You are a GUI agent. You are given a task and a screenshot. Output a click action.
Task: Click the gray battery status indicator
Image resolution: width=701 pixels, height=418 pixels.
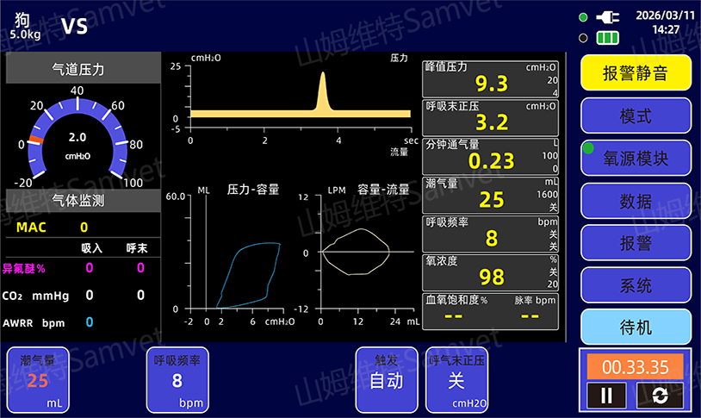[583, 38]
